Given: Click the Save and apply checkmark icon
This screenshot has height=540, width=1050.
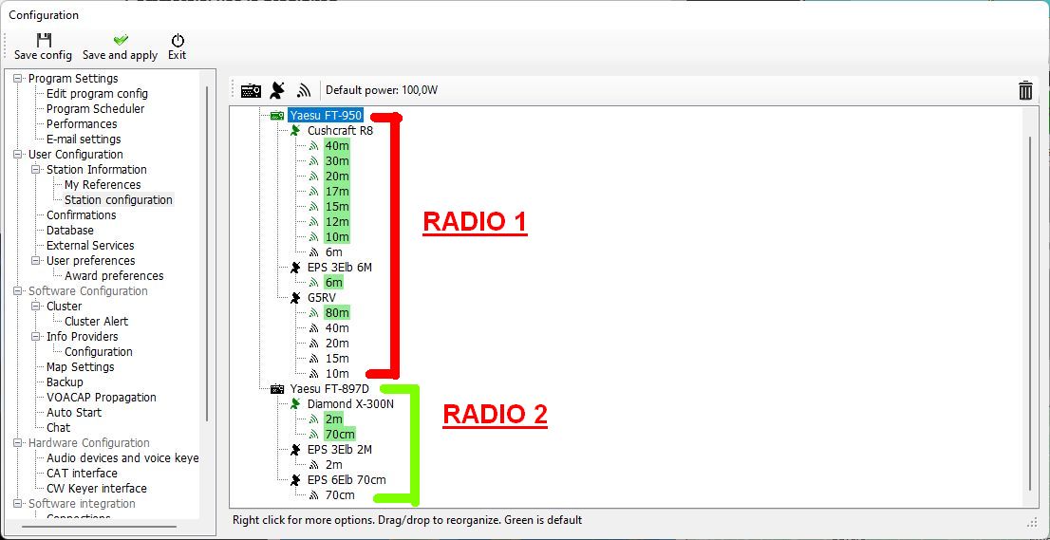Looking at the screenshot, I should [121, 40].
